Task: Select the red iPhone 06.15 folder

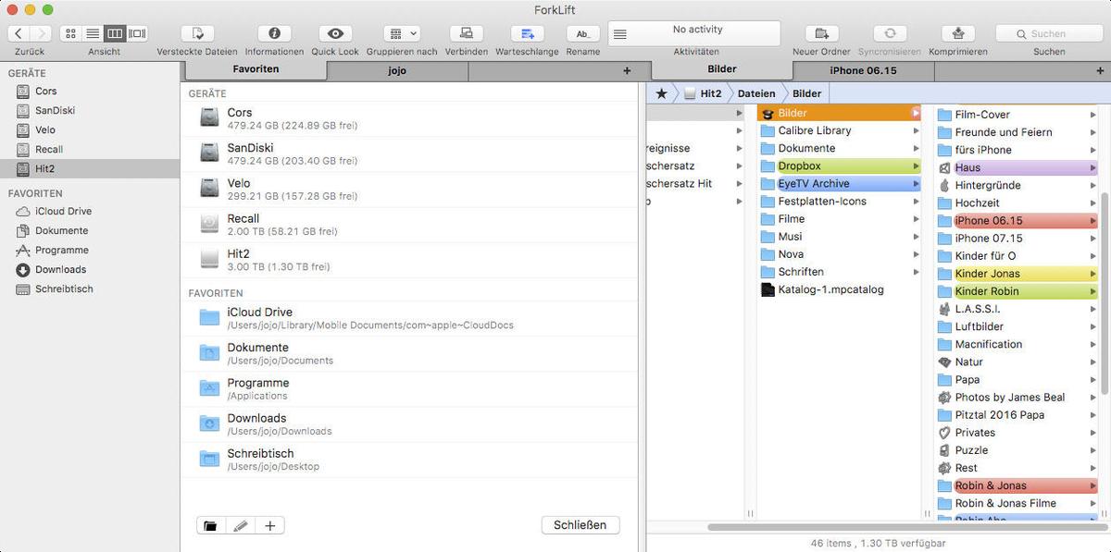Action: point(1017,221)
